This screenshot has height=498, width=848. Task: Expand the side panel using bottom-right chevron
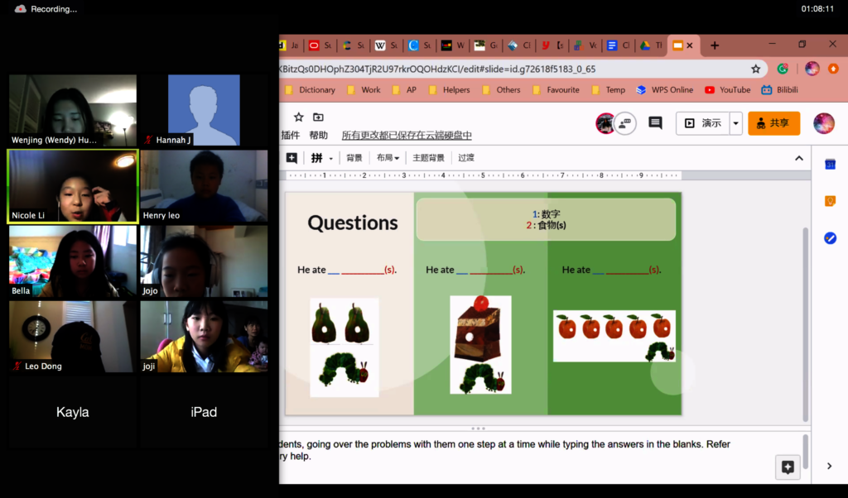tap(830, 467)
